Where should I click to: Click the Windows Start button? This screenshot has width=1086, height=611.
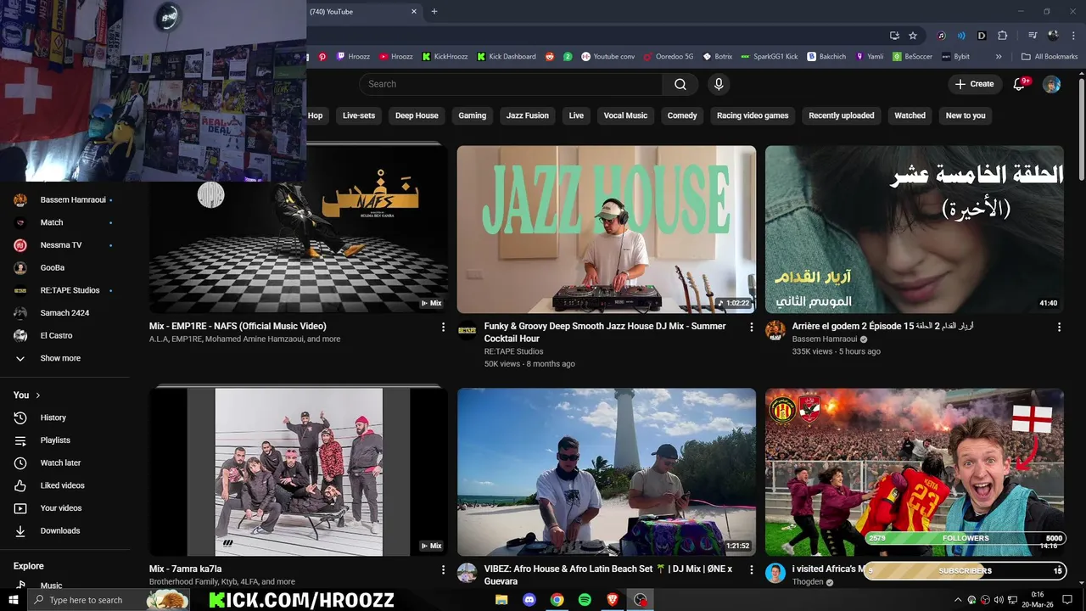14,600
